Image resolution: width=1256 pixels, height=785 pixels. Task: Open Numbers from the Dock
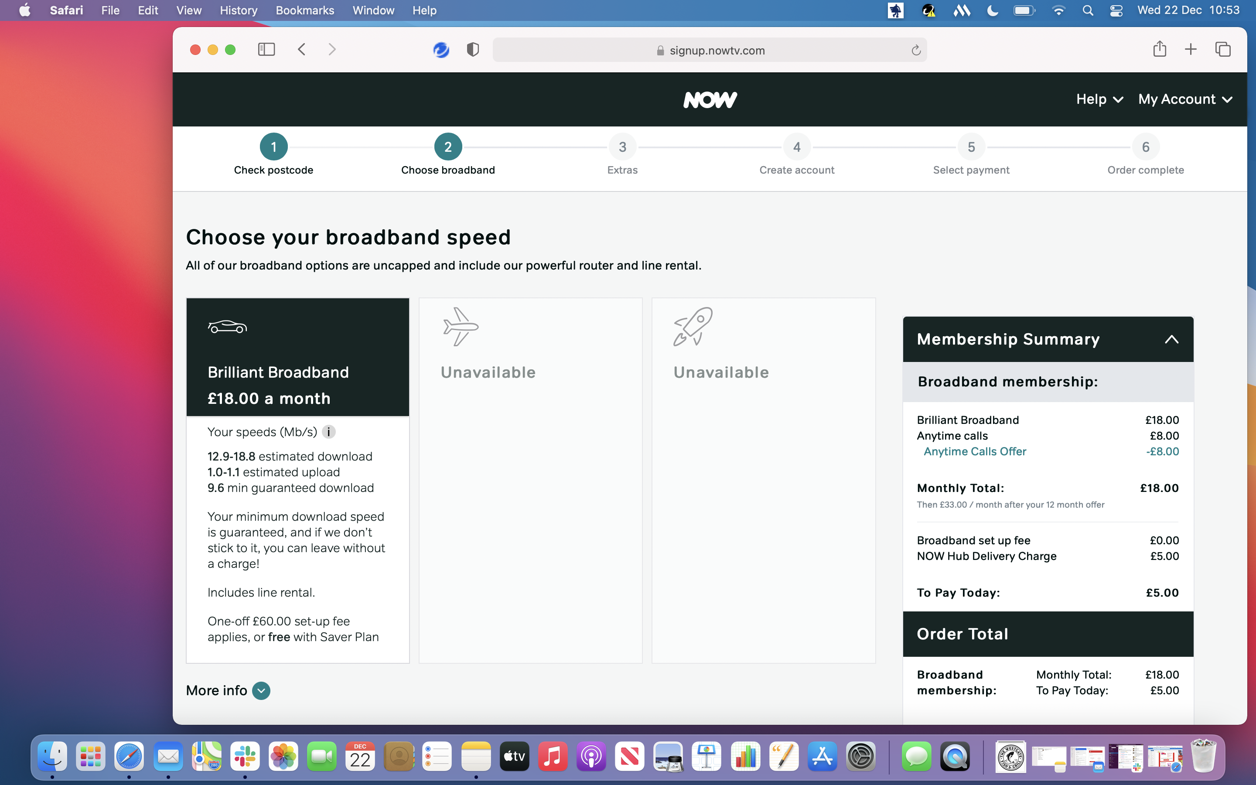[745, 756]
